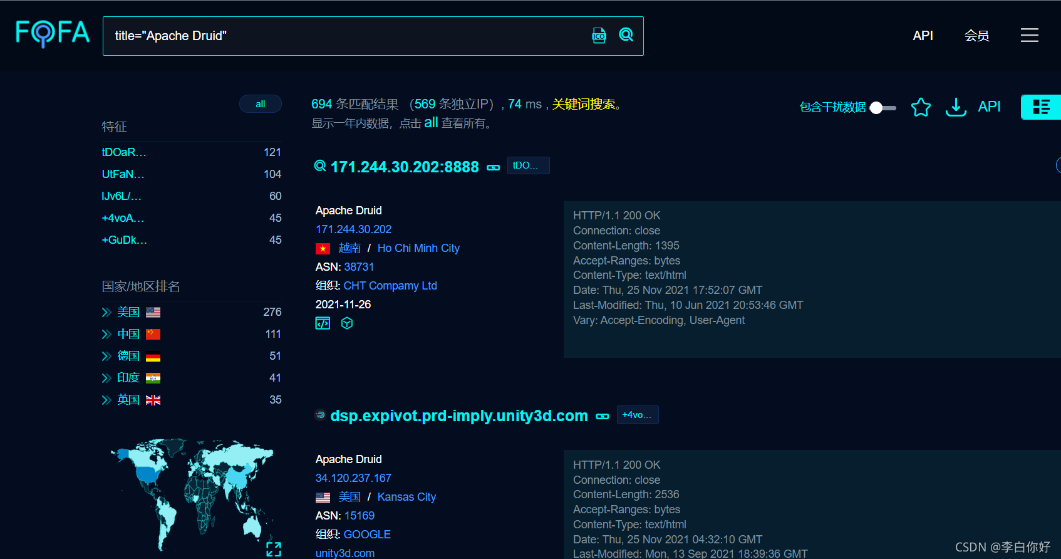Screen dimensions: 1061x559
Task: Filter by Kansas City
Action: point(406,497)
